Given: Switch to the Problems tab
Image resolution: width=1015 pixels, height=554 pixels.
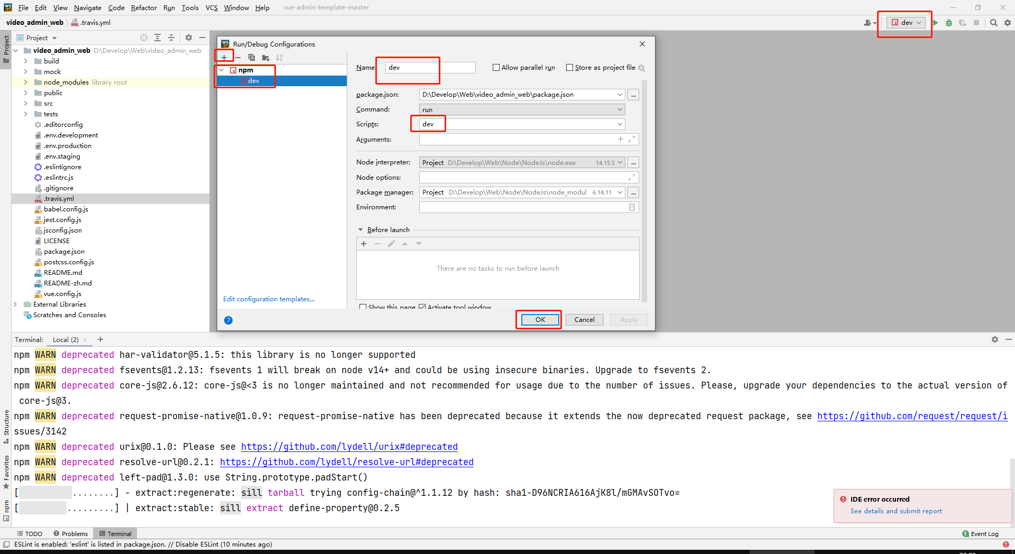Looking at the screenshot, I should point(71,534).
